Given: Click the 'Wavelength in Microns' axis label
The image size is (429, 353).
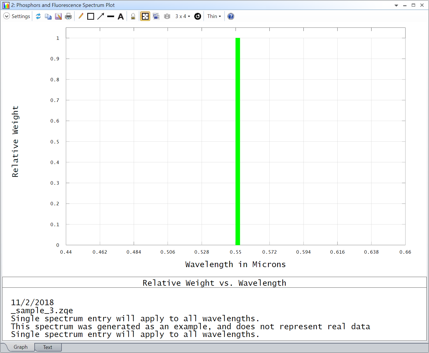Looking at the screenshot, I should point(235,264).
